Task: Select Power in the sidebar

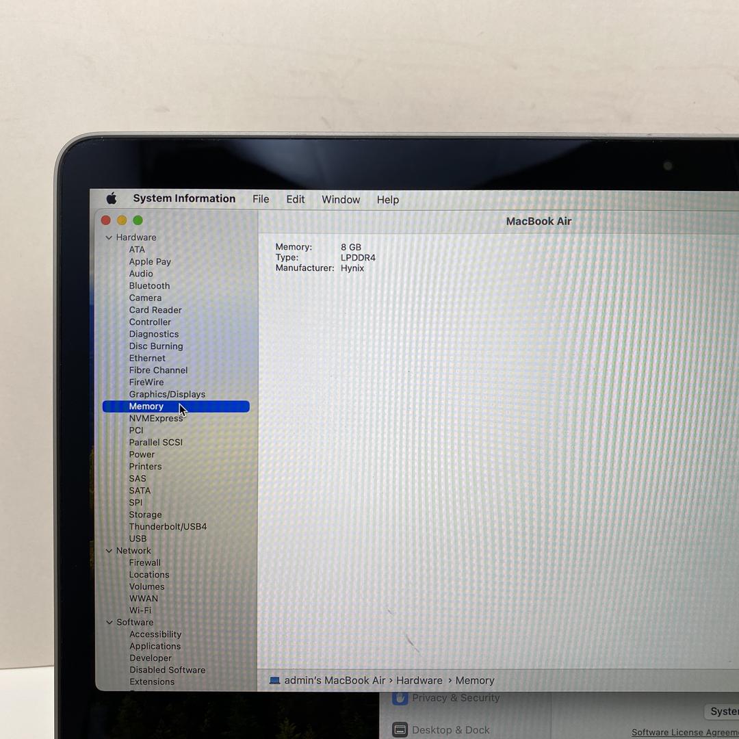Action: click(x=142, y=454)
